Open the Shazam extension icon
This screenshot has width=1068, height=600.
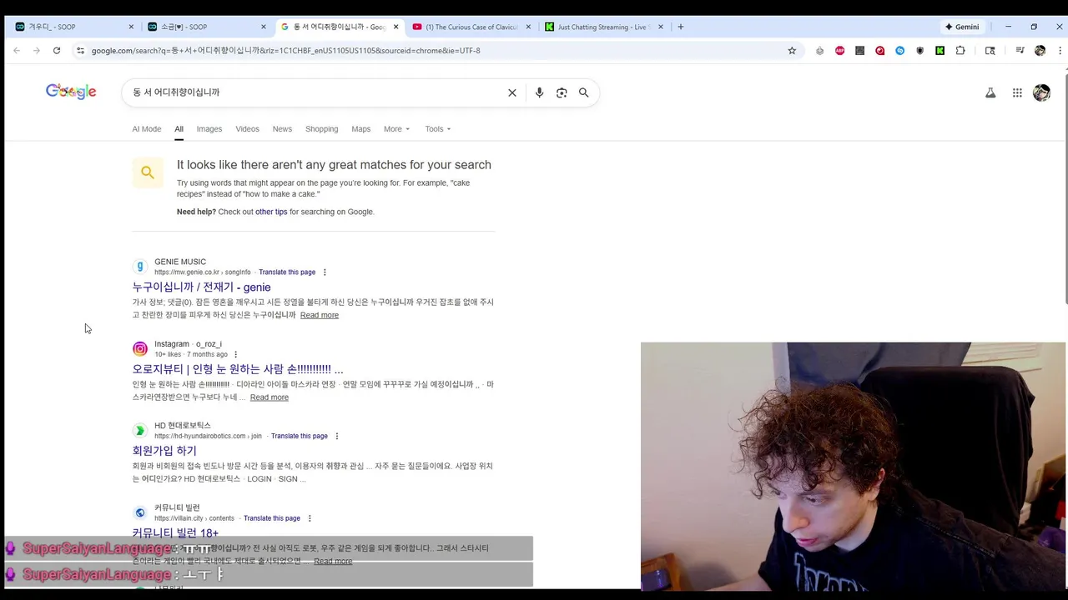(899, 50)
